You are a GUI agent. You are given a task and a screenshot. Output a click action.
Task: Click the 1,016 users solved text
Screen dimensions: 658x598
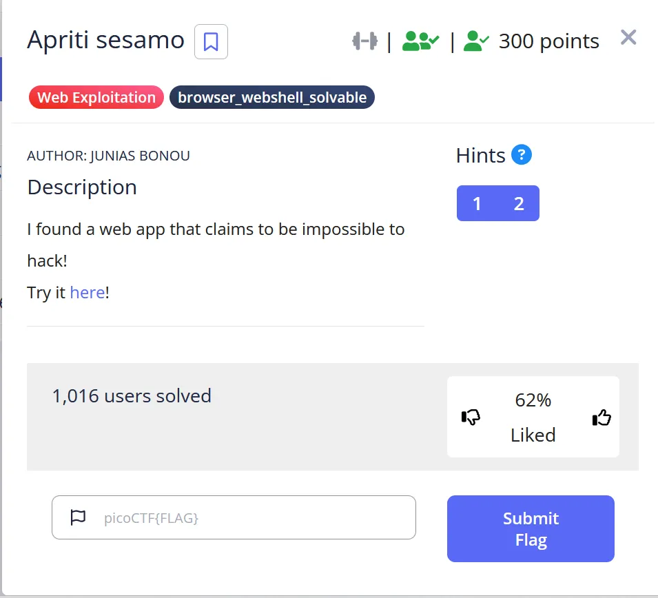point(132,396)
